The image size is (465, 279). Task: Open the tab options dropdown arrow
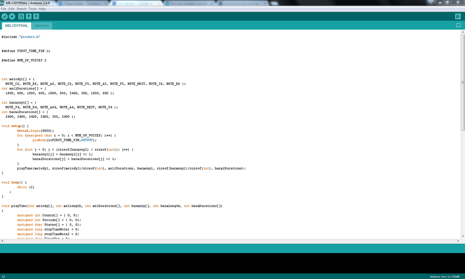458,25
